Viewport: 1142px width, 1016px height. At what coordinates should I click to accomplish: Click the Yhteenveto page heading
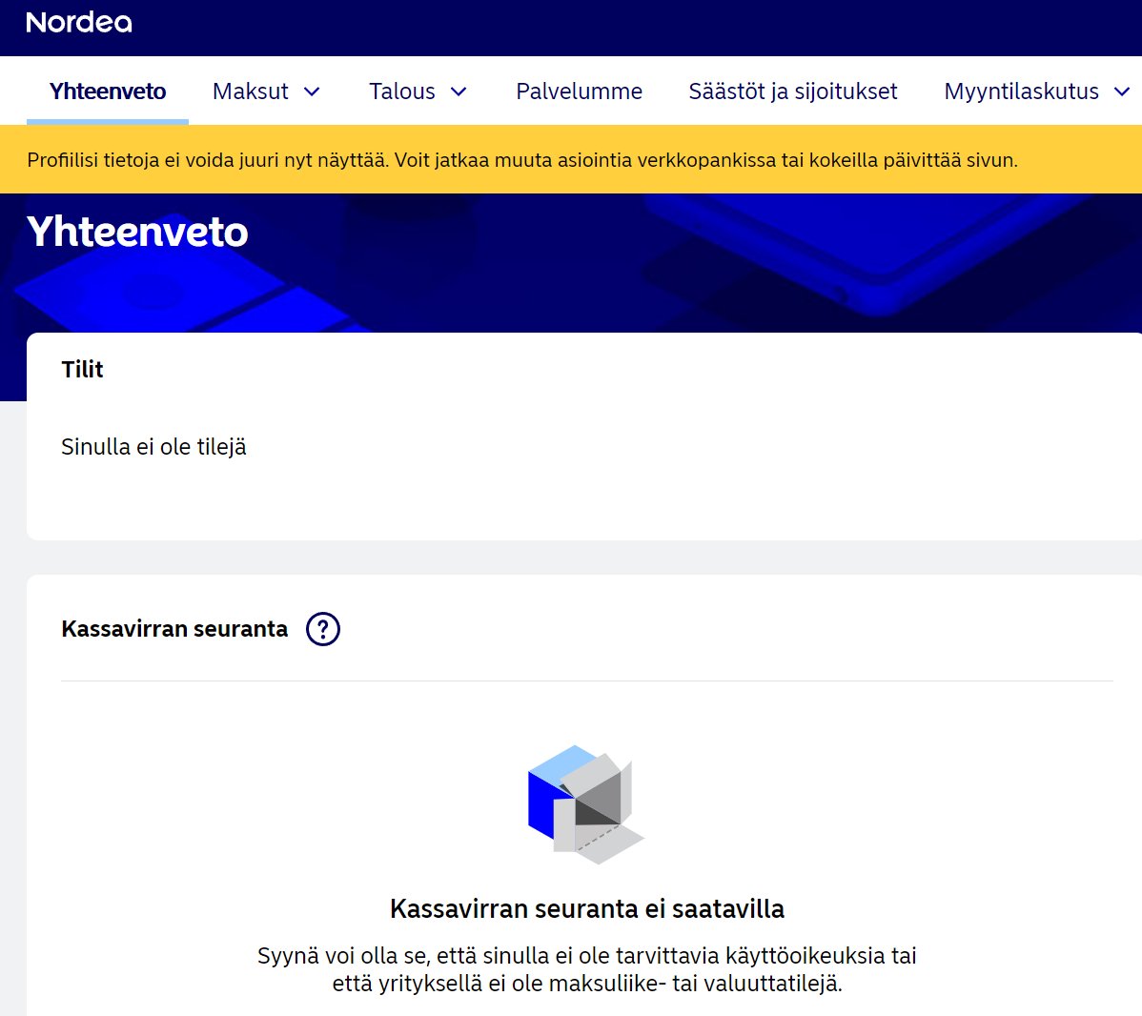click(x=137, y=232)
